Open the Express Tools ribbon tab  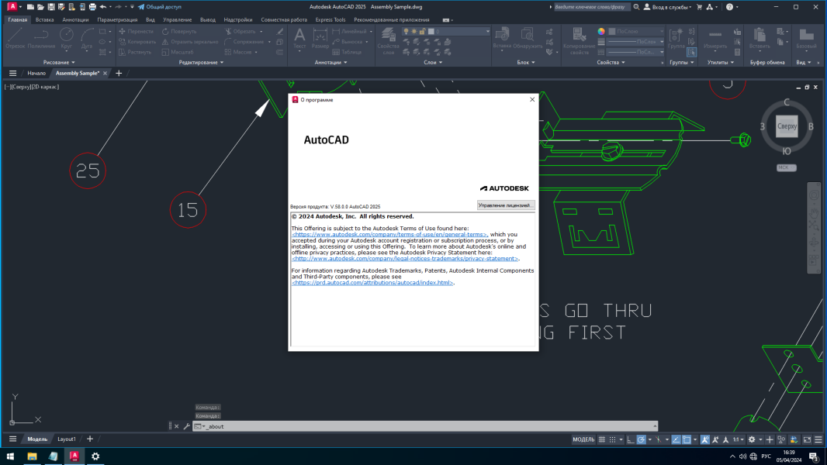click(x=330, y=20)
